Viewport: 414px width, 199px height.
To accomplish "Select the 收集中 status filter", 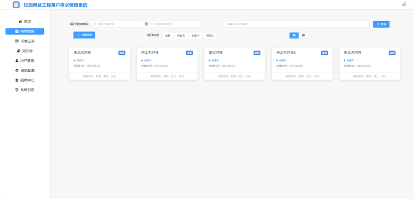I will click(196, 36).
